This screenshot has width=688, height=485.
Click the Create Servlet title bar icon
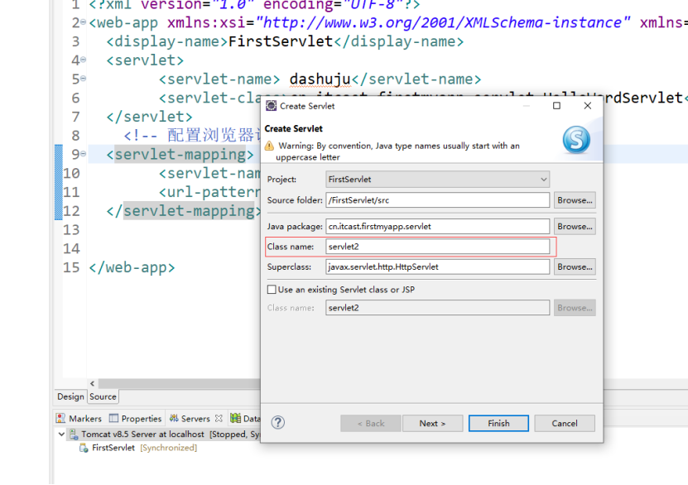click(272, 106)
